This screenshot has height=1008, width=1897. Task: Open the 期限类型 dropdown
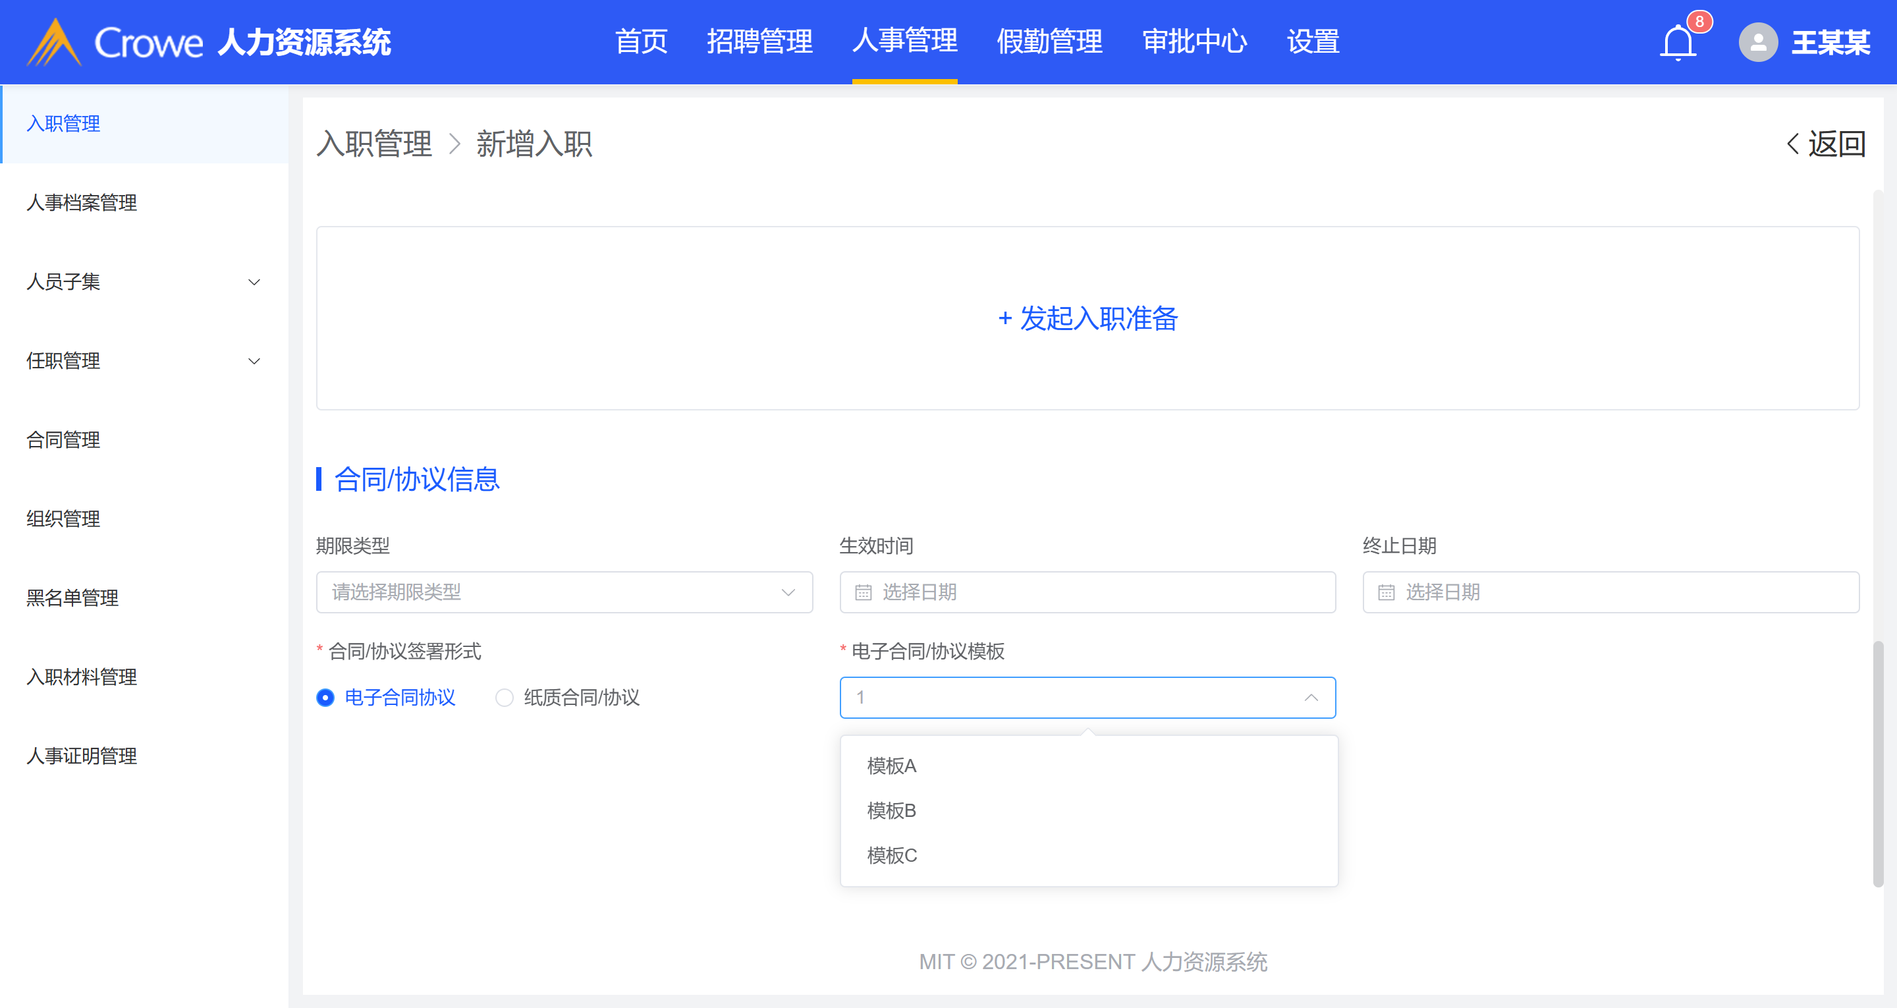[x=563, y=592]
